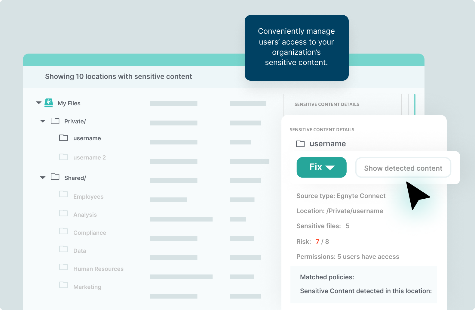Open the Data folder

[80, 251]
